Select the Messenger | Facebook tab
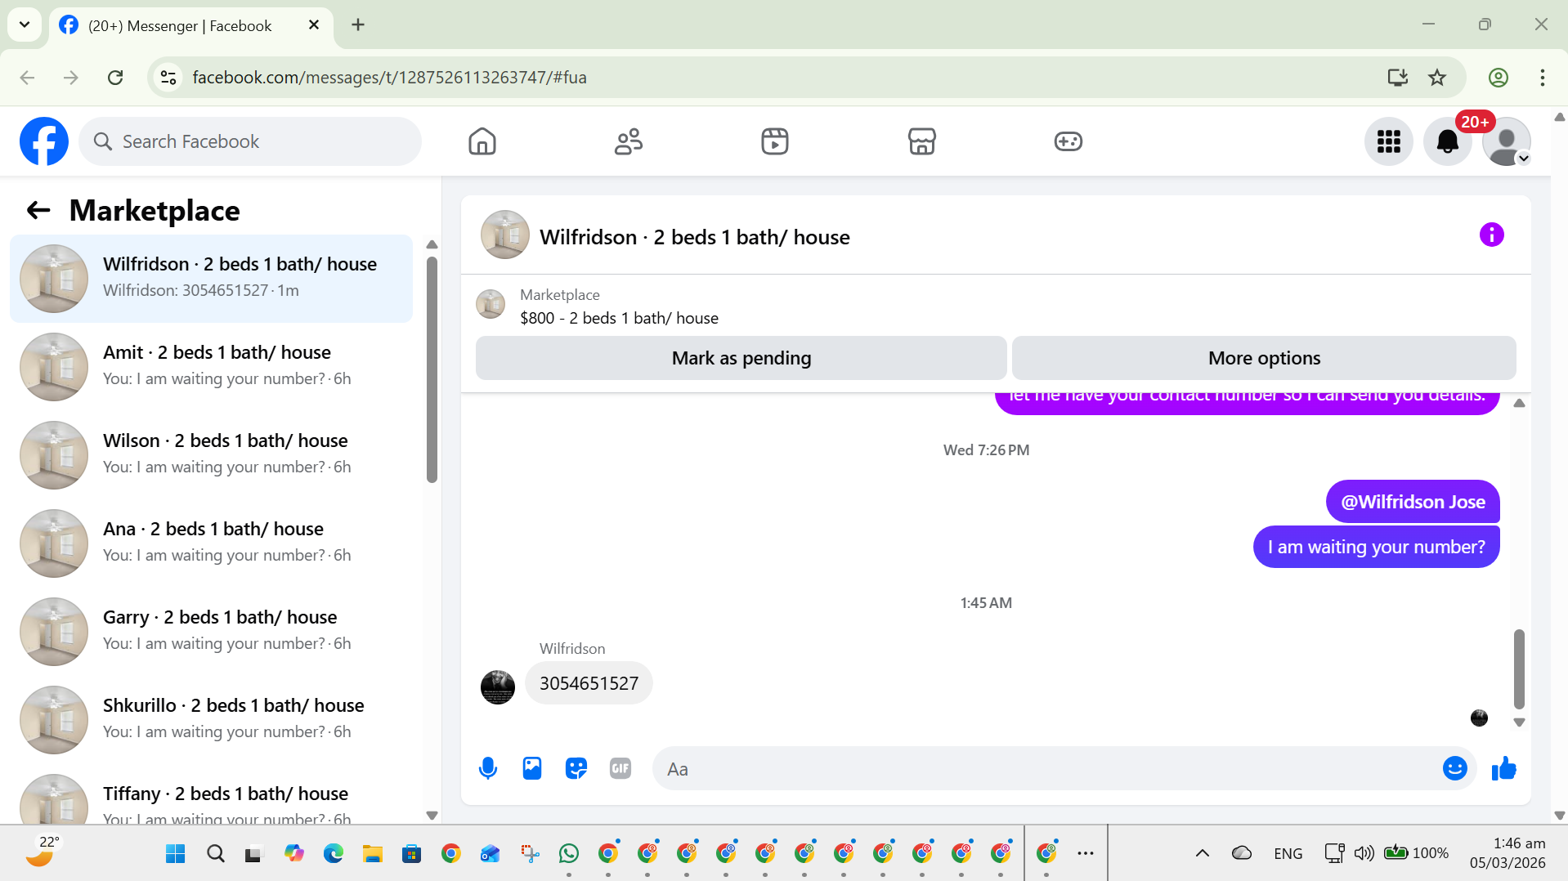 (x=191, y=25)
